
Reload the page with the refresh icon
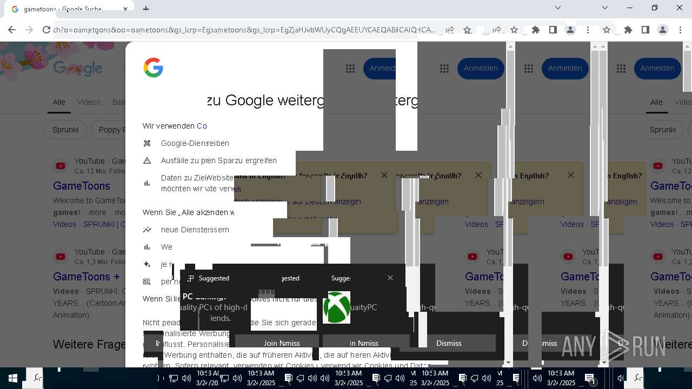(x=46, y=30)
